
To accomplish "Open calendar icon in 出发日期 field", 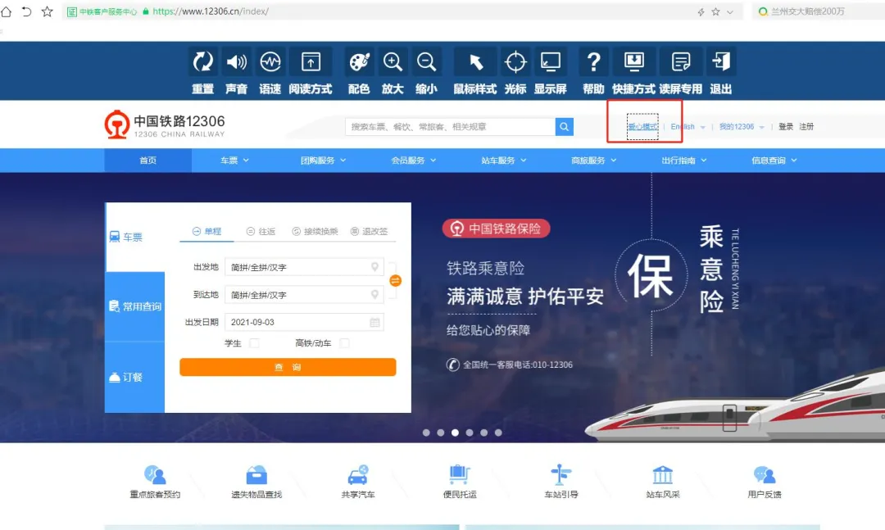I will tap(374, 322).
